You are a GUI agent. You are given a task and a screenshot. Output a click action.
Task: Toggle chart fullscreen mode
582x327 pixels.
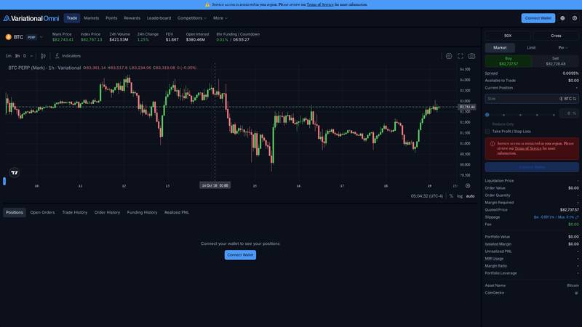click(461, 56)
